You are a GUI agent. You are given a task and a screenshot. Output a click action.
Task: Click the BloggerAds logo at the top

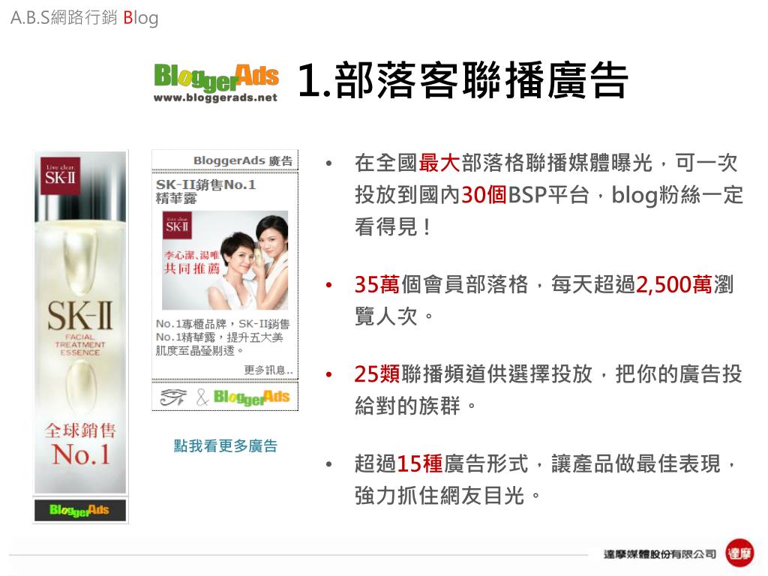click(216, 77)
